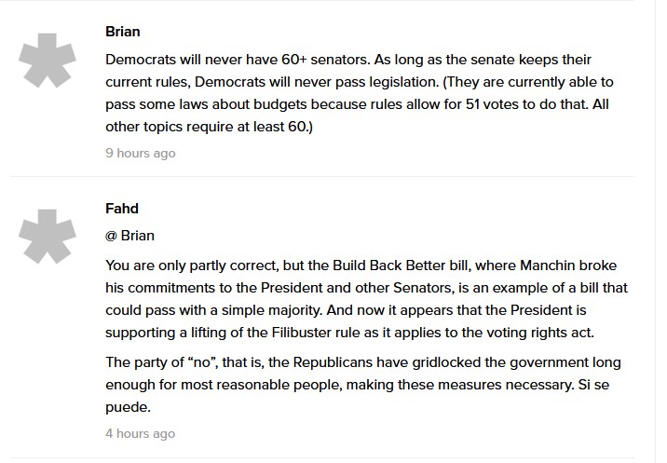The image size is (667, 463).
Task: Click Brian's gray asterisk avatar
Action: [48, 61]
